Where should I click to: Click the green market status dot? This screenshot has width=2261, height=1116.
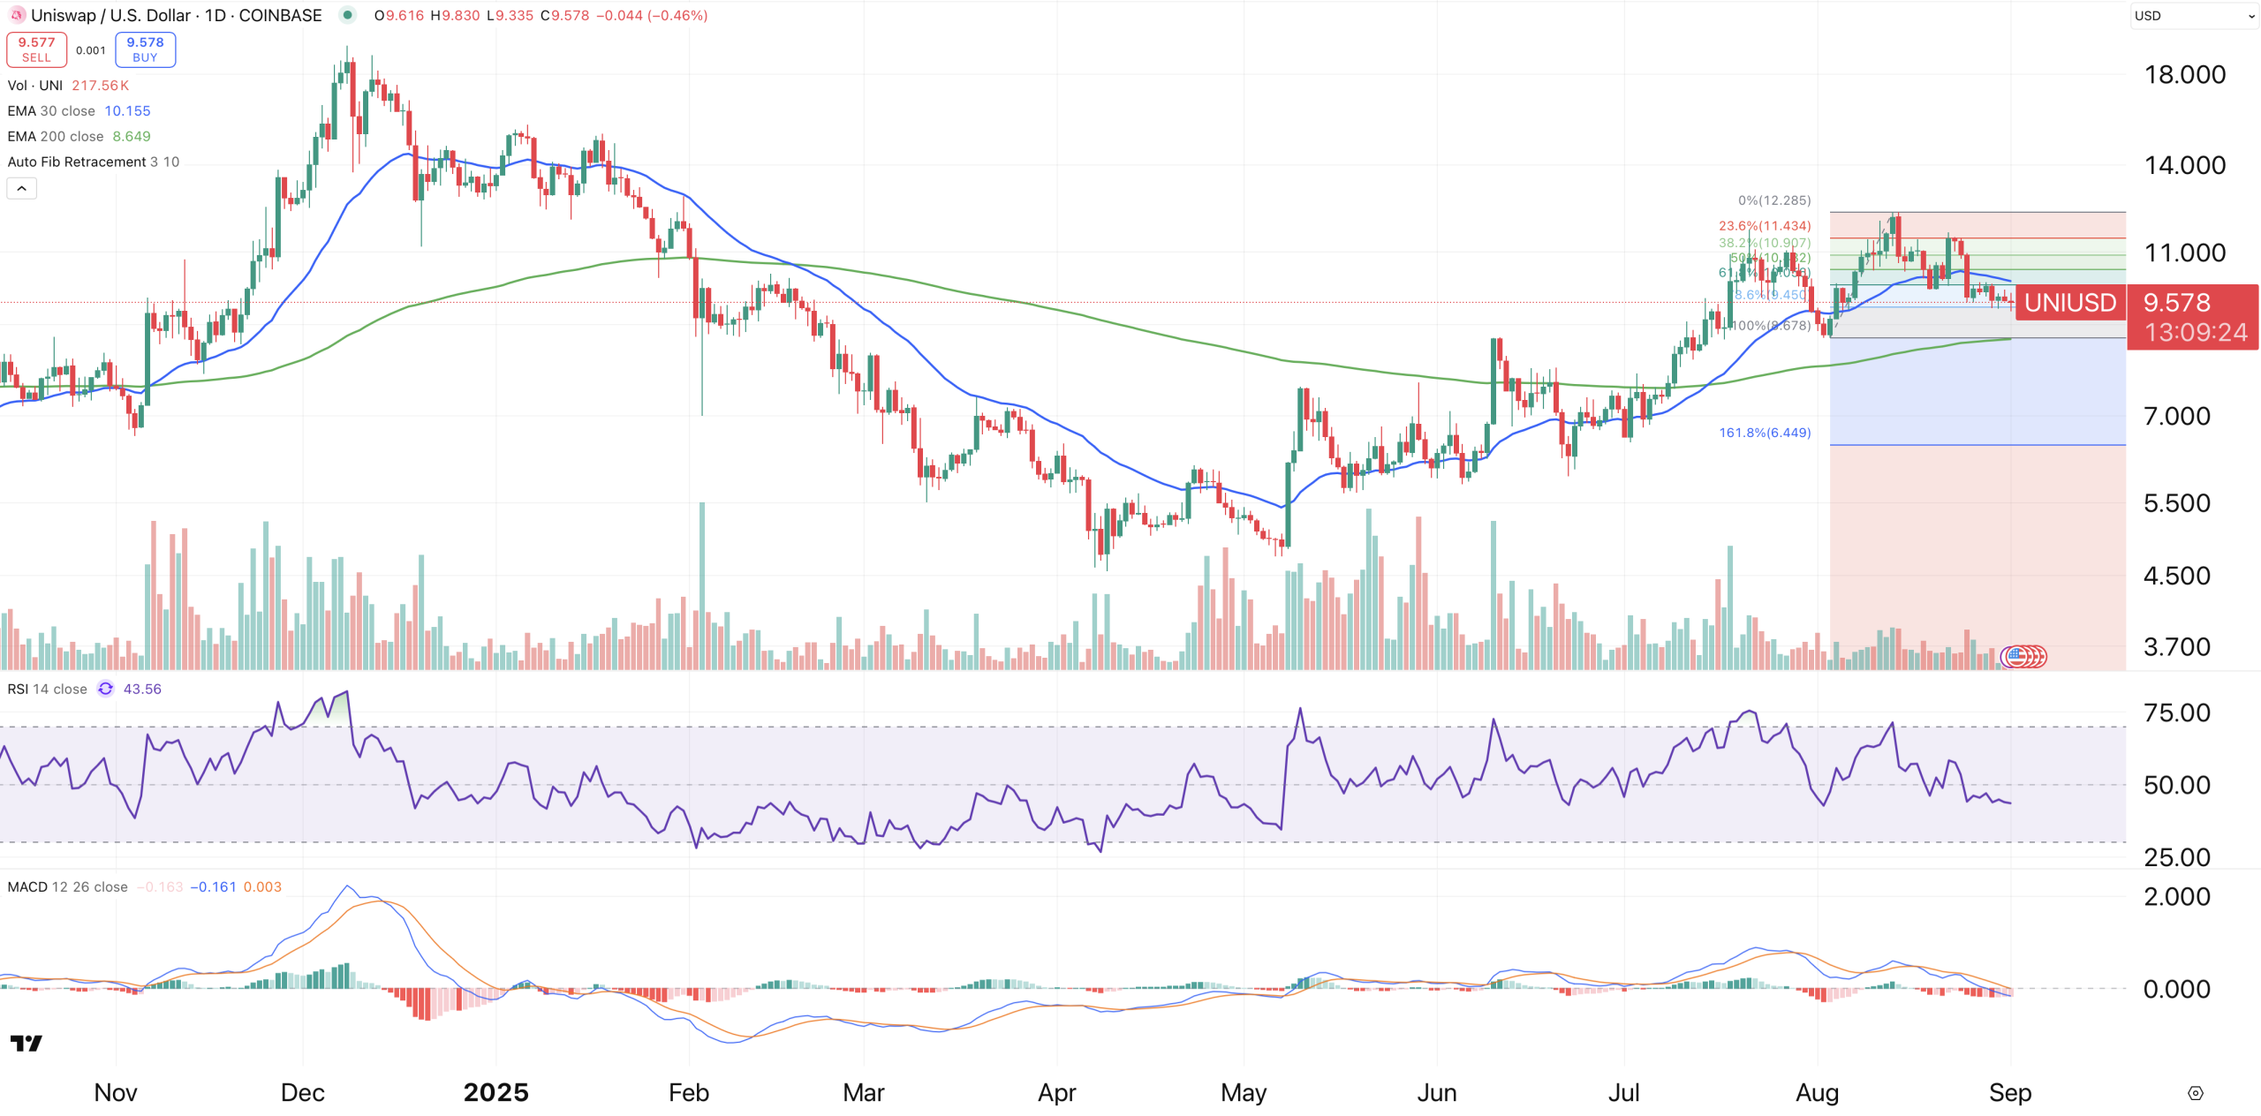click(348, 15)
